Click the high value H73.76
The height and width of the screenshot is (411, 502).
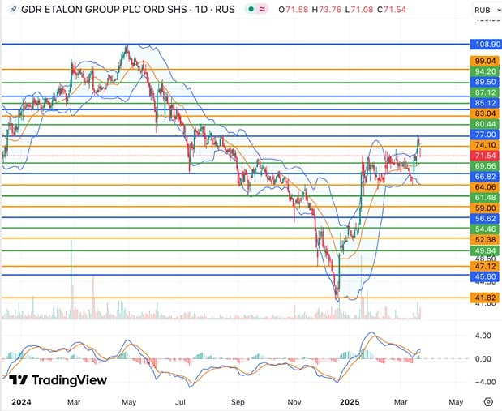coord(327,10)
